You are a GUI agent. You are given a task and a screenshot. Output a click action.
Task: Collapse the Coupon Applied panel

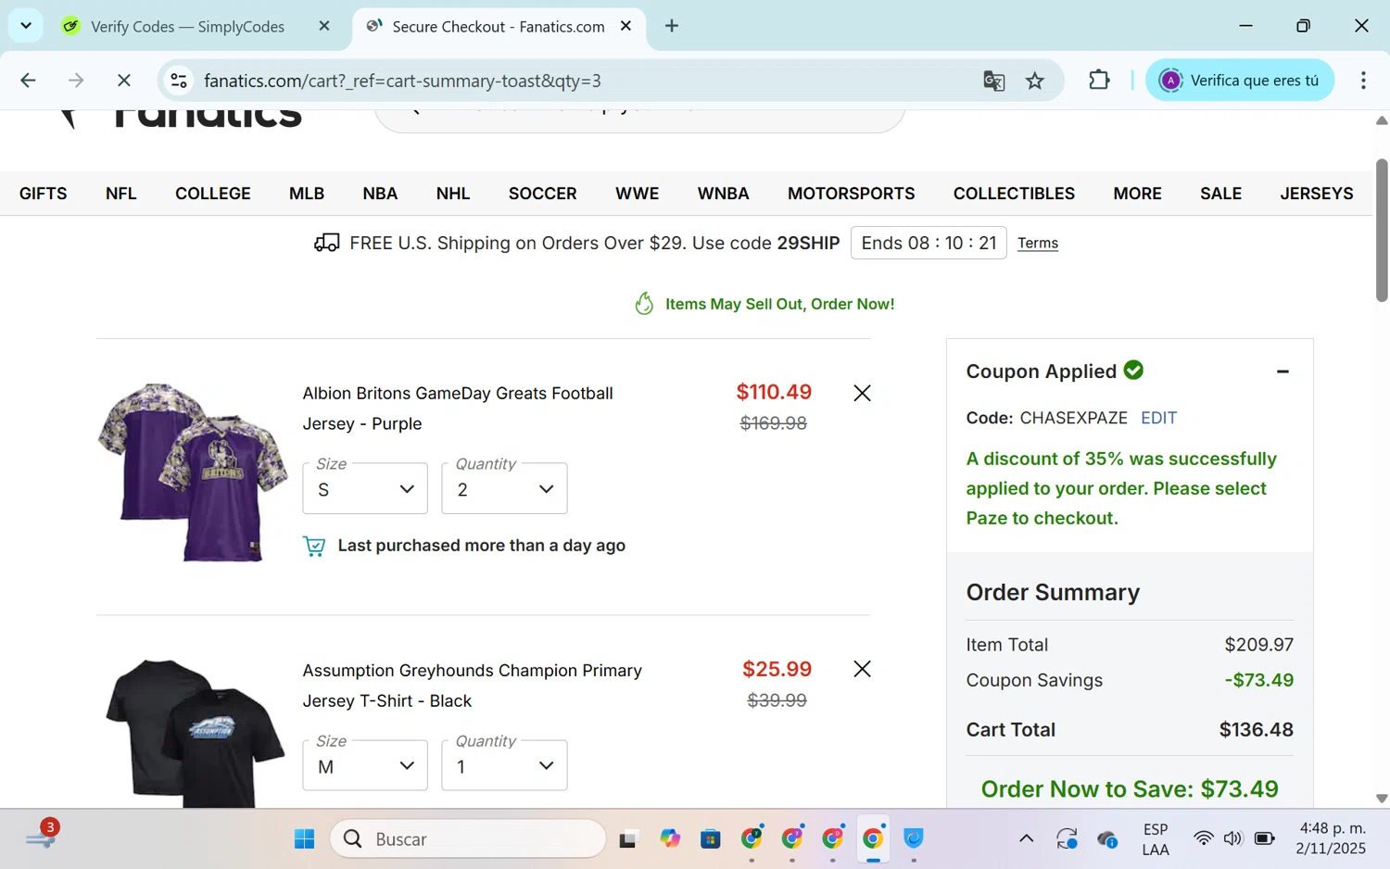[1283, 372]
